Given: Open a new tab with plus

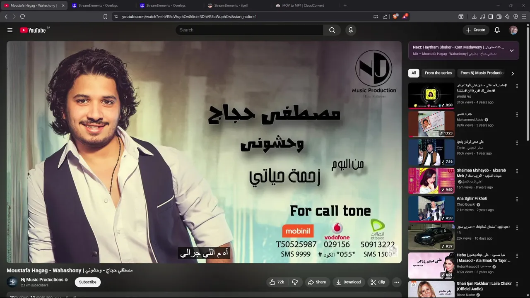Looking at the screenshot, I should pyautogui.click(x=345, y=5).
